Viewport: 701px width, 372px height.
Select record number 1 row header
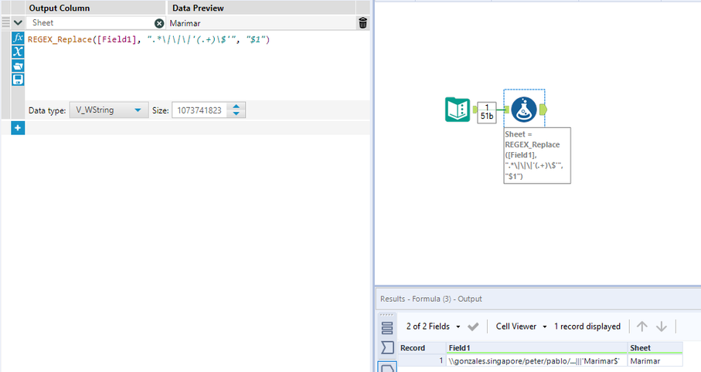pyautogui.click(x=422, y=361)
